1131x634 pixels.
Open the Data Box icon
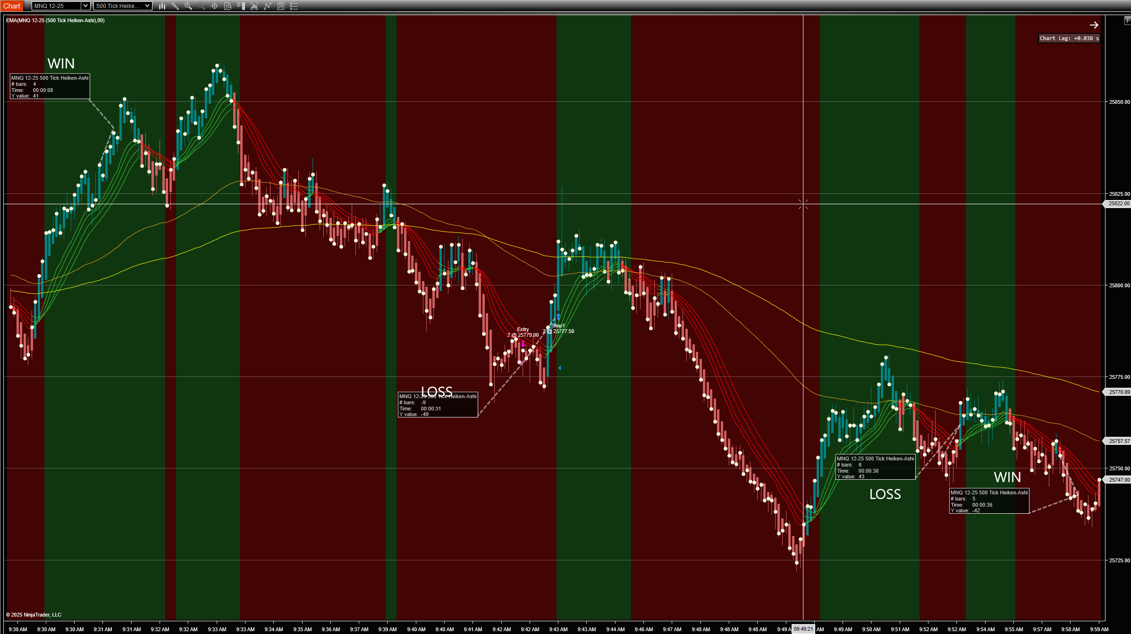(x=228, y=6)
